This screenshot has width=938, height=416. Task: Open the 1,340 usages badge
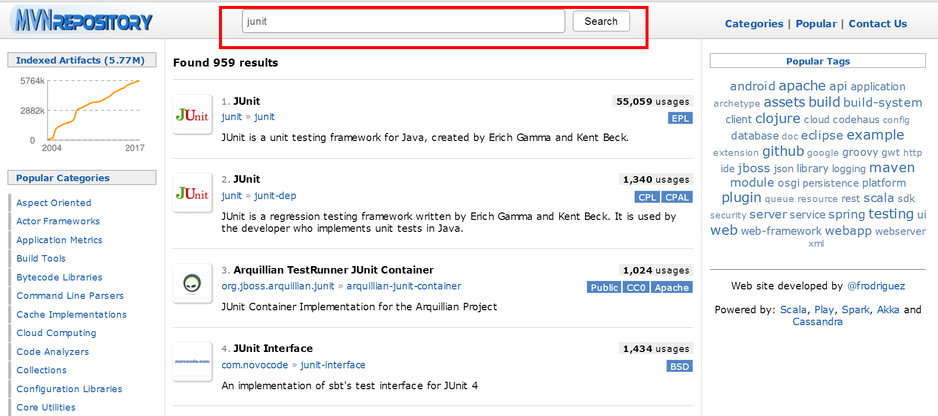tap(656, 179)
